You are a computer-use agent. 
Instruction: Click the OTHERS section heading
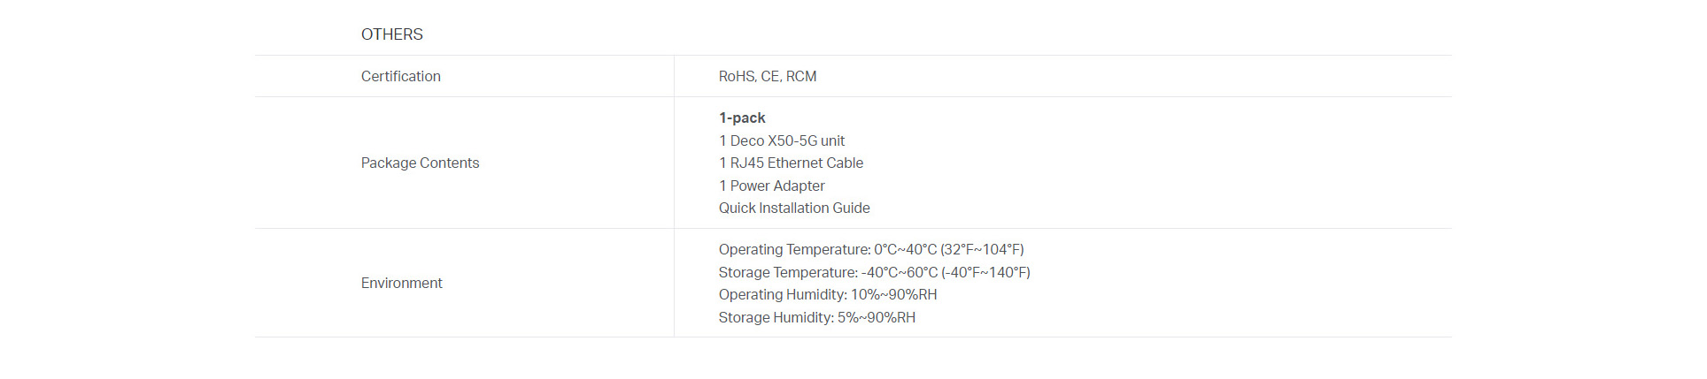(x=391, y=34)
